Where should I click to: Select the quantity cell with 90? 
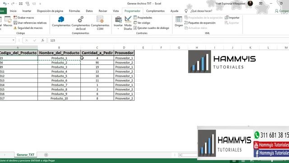click(97, 62)
